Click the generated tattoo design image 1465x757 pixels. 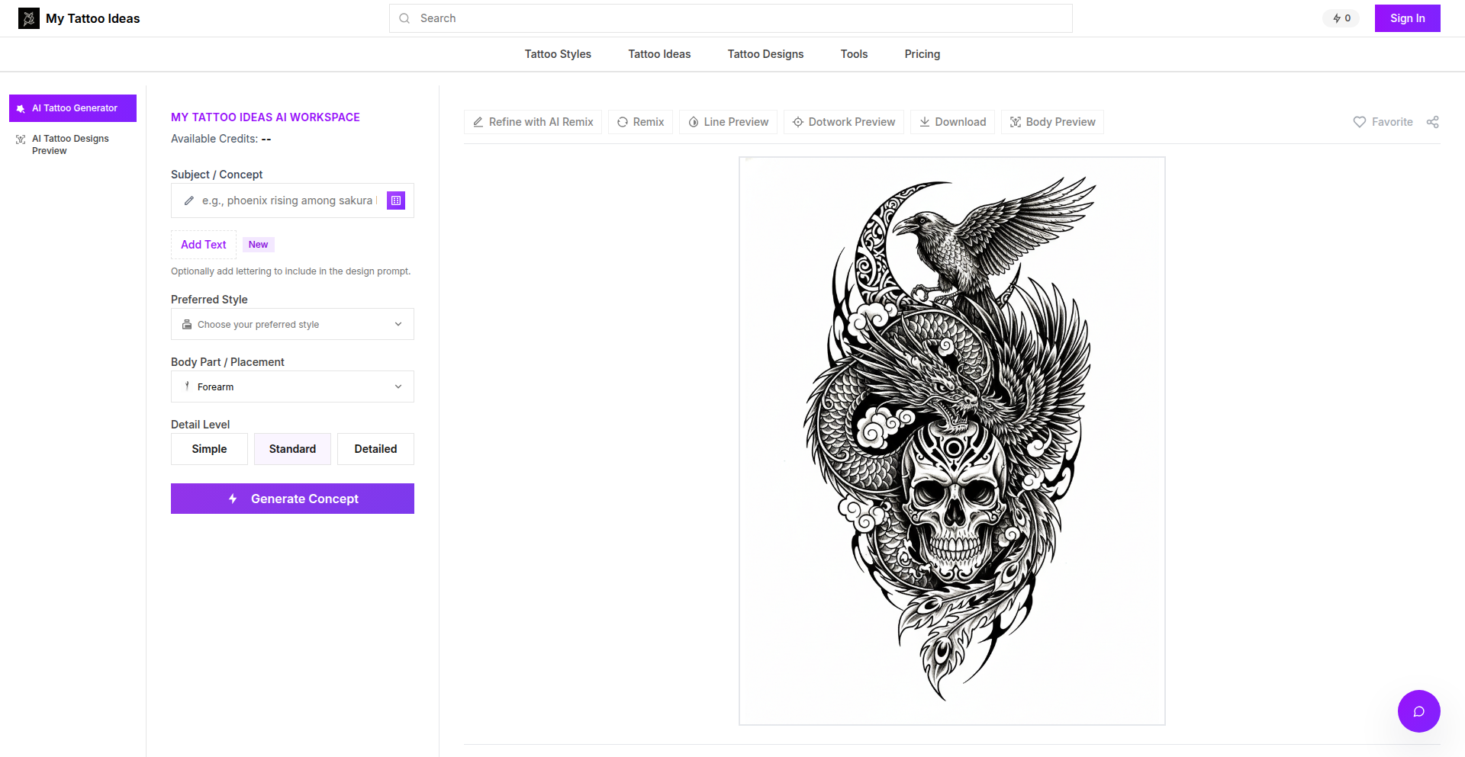coord(952,441)
